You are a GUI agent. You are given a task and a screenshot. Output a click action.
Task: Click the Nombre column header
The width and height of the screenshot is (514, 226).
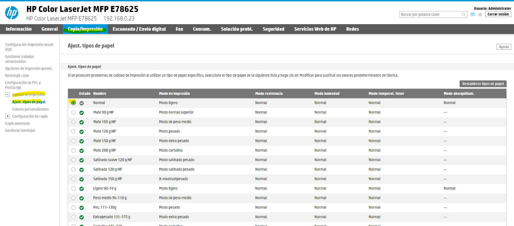coord(100,93)
